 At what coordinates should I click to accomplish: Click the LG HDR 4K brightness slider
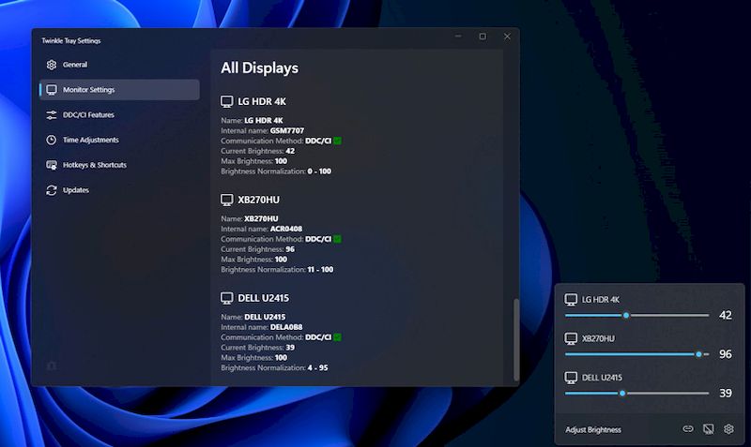click(x=636, y=315)
